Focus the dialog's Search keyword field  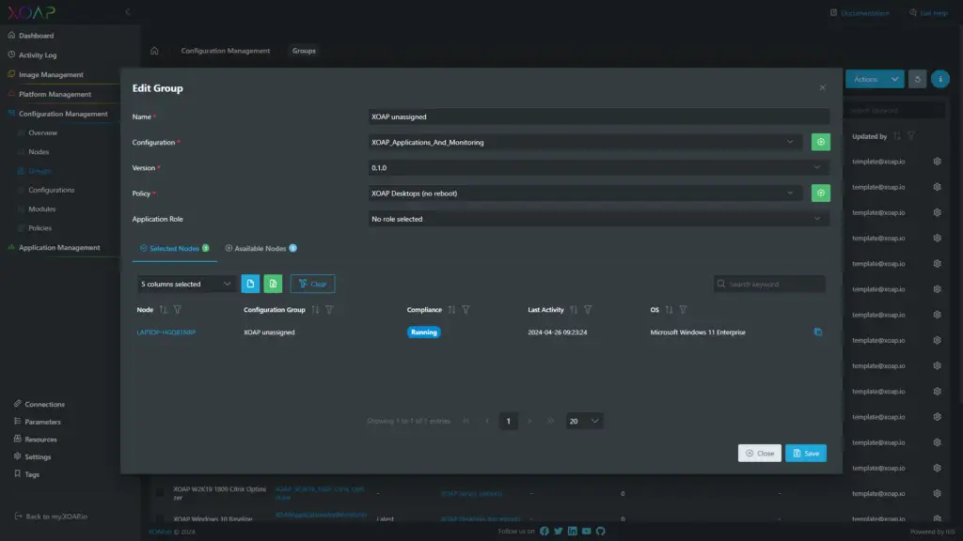coord(769,284)
